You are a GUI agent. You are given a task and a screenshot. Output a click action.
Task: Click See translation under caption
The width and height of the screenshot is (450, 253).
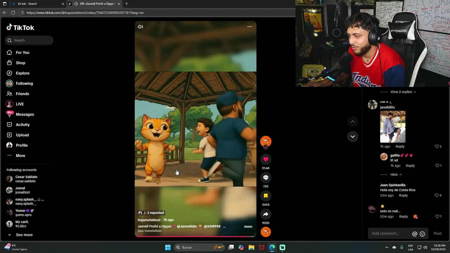[149, 231]
